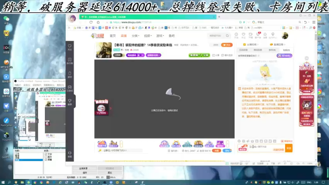Switch to the daily ranking tab in right panel
The image size is (329, 185).
[x=243, y=50]
